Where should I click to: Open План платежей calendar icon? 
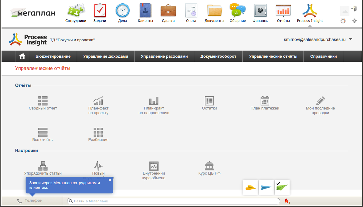click(x=265, y=101)
